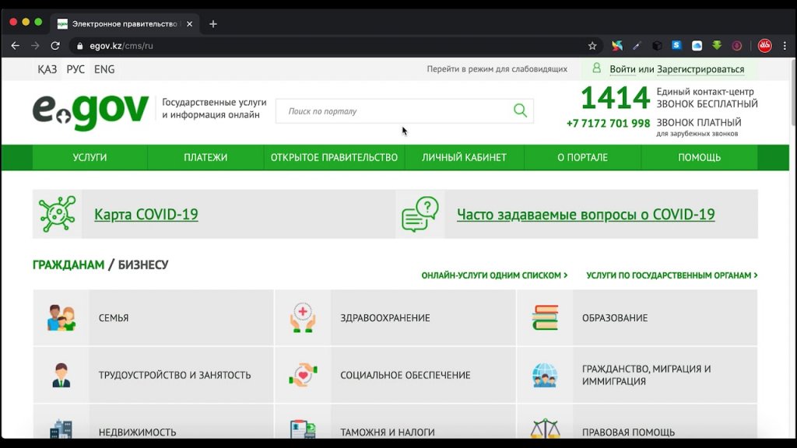797x448 pixels.
Task: Switch to the БИЗНЕСУ section
Action: (142, 264)
